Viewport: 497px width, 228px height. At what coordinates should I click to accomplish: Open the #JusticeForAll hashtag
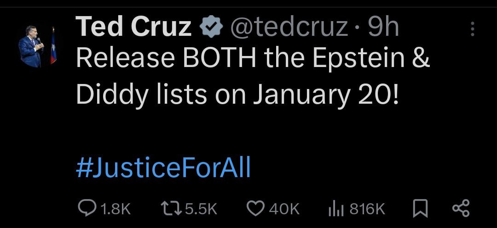point(163,168)
